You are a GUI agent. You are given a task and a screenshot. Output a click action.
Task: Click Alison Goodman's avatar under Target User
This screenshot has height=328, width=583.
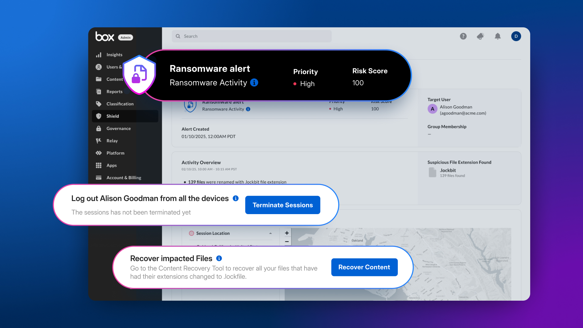[x=432, y=109]
